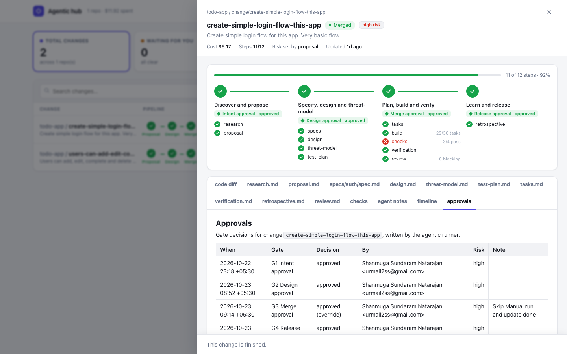Click the Discover and propose stage check icon
567x354 pixels.
(220, 91)
